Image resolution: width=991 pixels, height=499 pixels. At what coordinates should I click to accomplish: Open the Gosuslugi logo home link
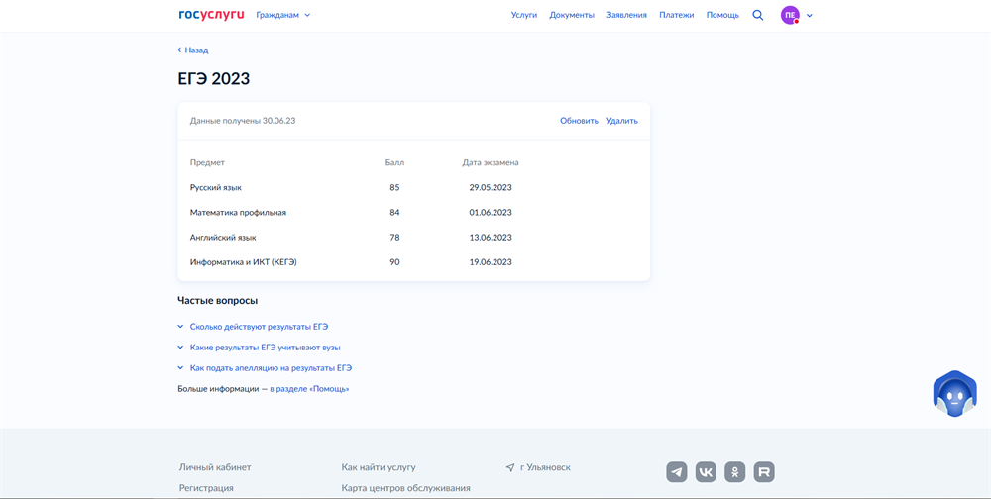pyautogui.click(x=211, y=15)
